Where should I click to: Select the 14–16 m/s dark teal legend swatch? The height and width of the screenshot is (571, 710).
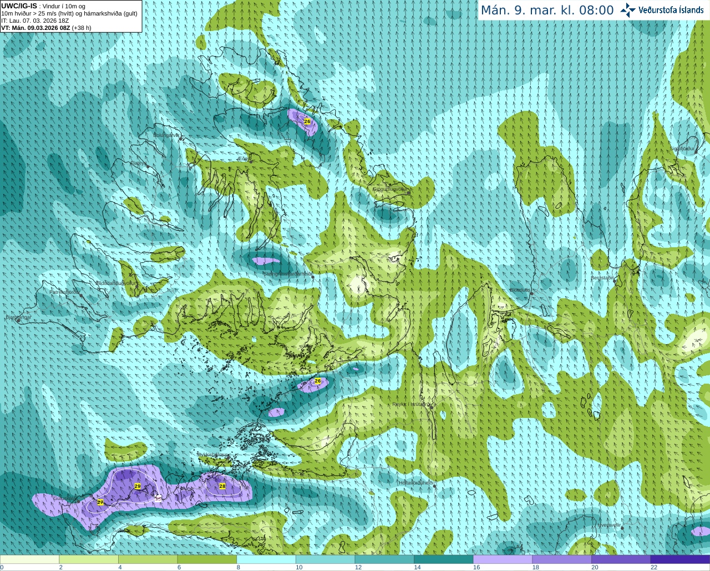tap(444, 559)
